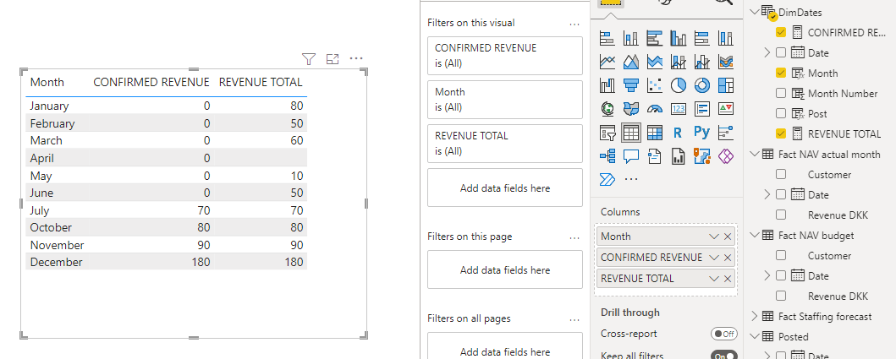Check the Post field checkbox

pos(781,113)
